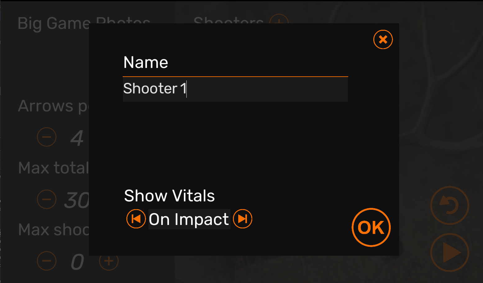Close the shooter dialog with the X
The height and width of the screenshot is (283, 483).
tap(383, 39)
